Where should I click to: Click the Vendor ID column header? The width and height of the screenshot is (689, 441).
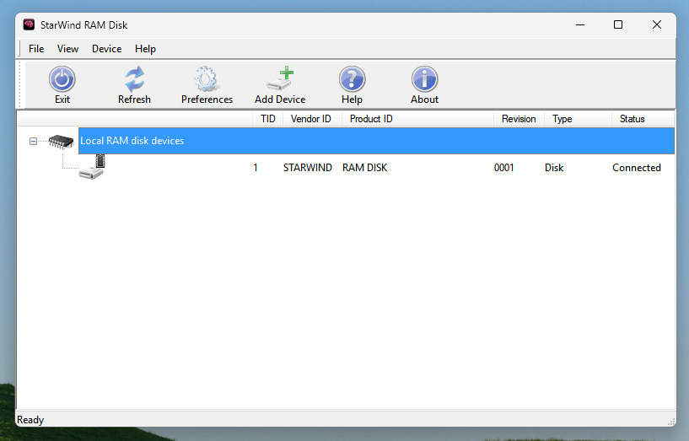(310, 119)
